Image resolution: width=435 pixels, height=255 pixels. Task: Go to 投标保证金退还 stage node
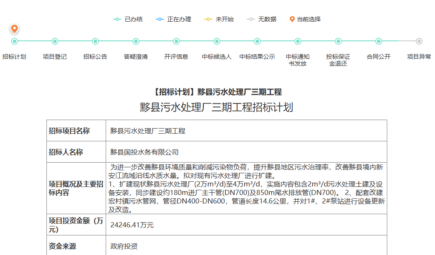click(338, 41)
